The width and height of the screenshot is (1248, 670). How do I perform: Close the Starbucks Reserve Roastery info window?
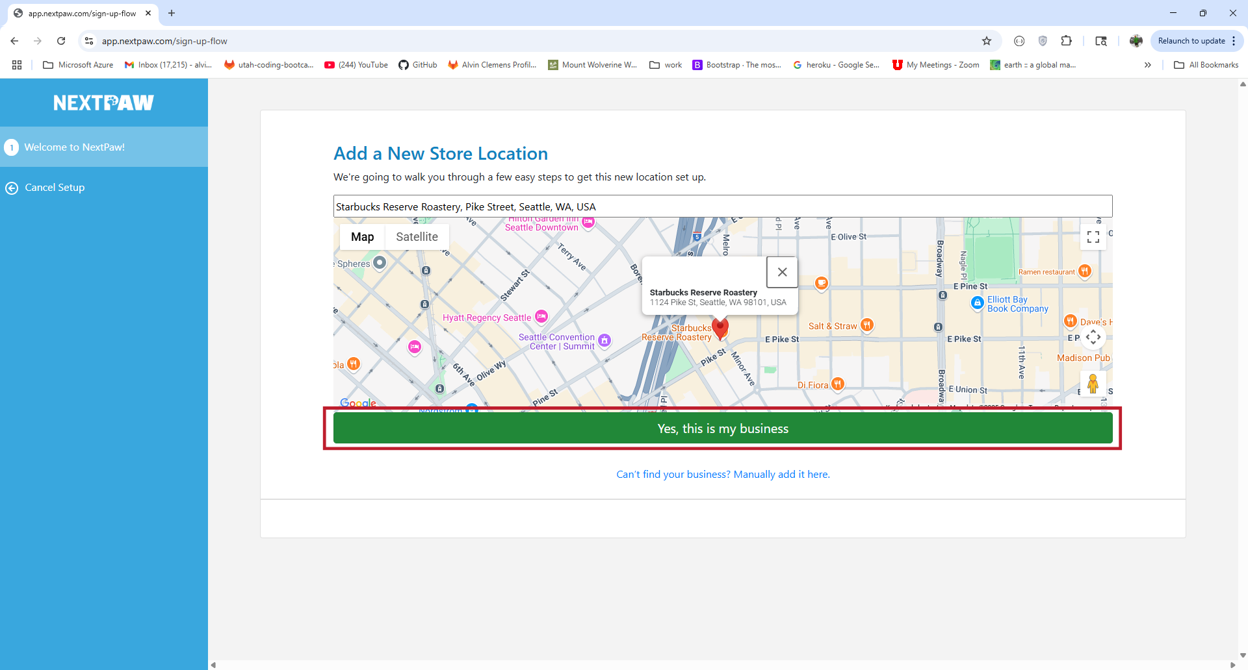[783, 272]
